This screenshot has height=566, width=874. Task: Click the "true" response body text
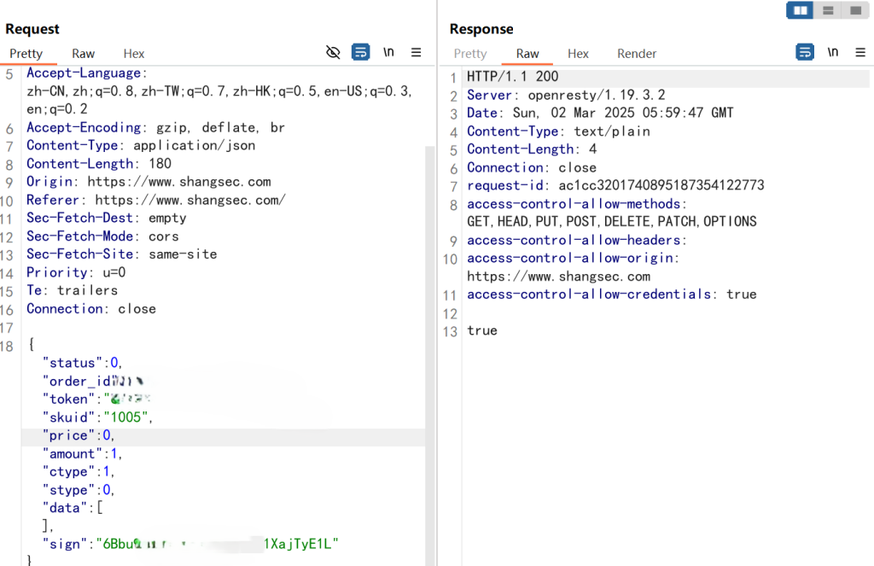(x=482, y=331)
